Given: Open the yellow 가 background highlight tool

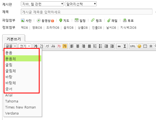Looking at the screenshot, I should pos(65,46).
